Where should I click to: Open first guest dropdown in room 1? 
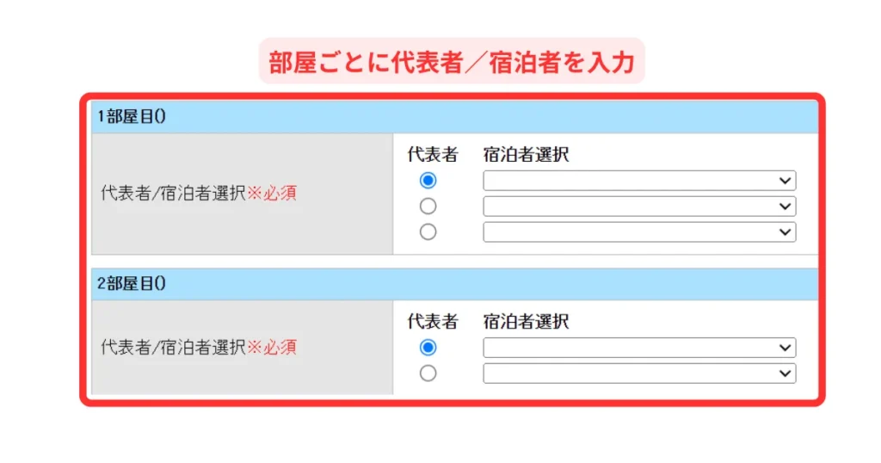click(639, 181)
